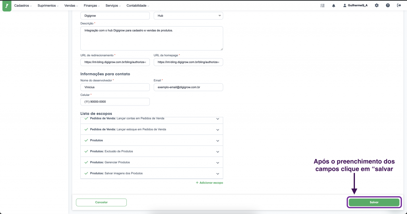
Task: Click the Bling green logo icon
Action: [7, 6]
